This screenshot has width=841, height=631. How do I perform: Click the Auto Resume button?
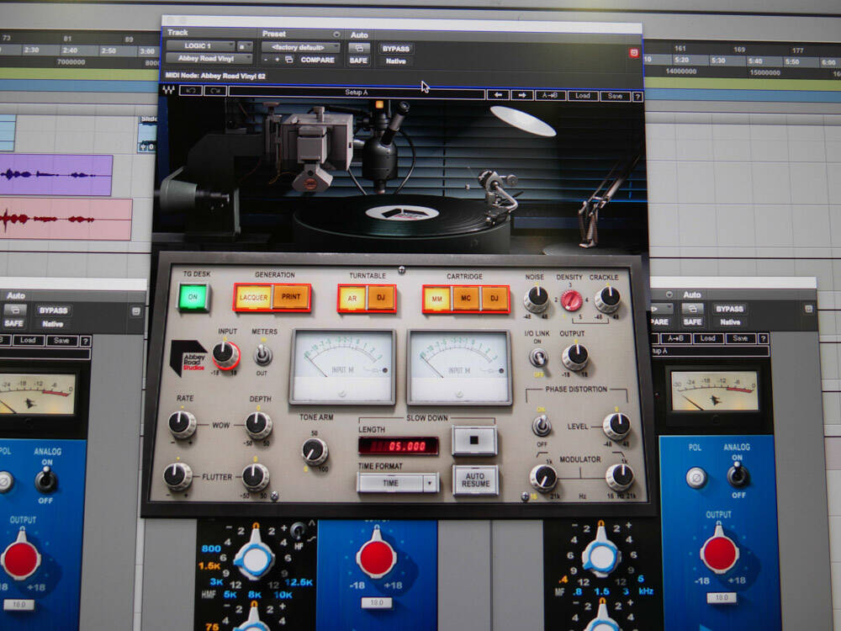pos(475,480)
